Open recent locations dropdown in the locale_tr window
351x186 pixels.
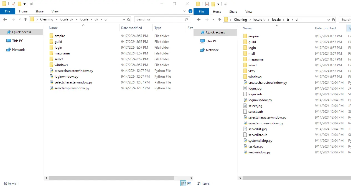(213, 20)
